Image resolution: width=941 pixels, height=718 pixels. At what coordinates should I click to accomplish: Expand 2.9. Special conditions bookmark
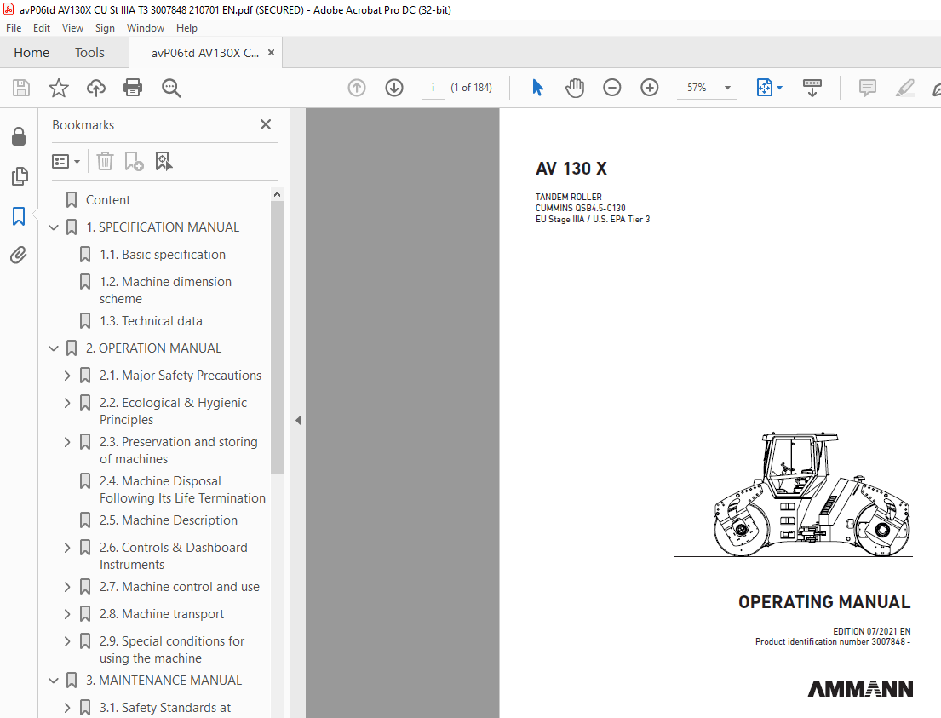(67, 641)
